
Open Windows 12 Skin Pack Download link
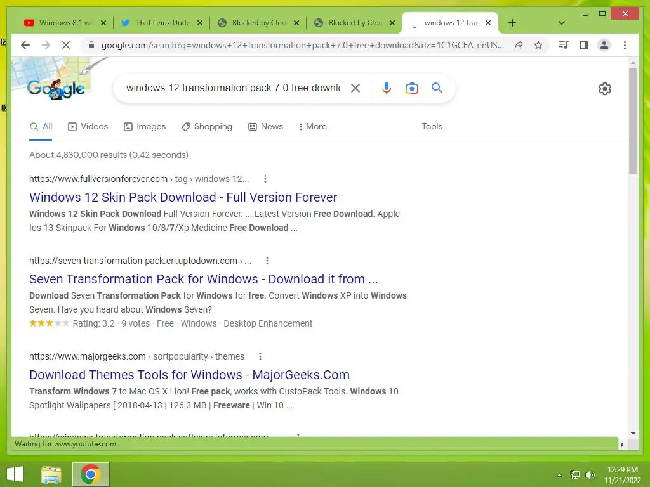(183, 197)
